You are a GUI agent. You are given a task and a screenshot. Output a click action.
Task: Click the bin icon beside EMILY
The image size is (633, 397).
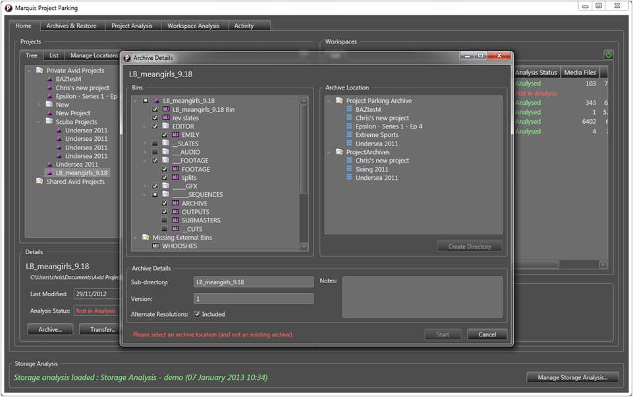[175, 134]
